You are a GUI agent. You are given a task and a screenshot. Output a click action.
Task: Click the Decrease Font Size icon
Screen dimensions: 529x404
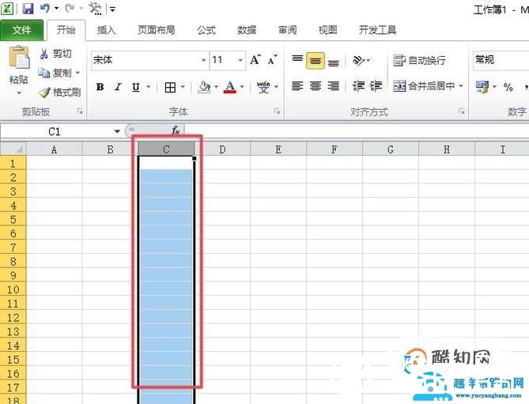[272, 59]
